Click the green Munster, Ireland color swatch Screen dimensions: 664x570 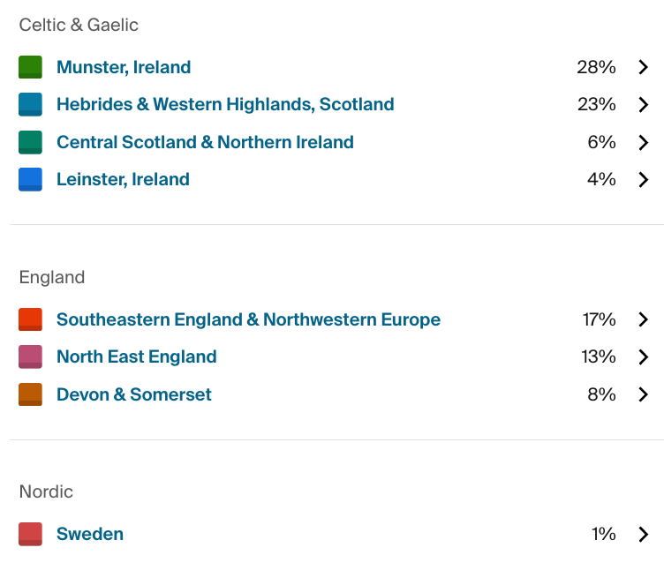30,67
